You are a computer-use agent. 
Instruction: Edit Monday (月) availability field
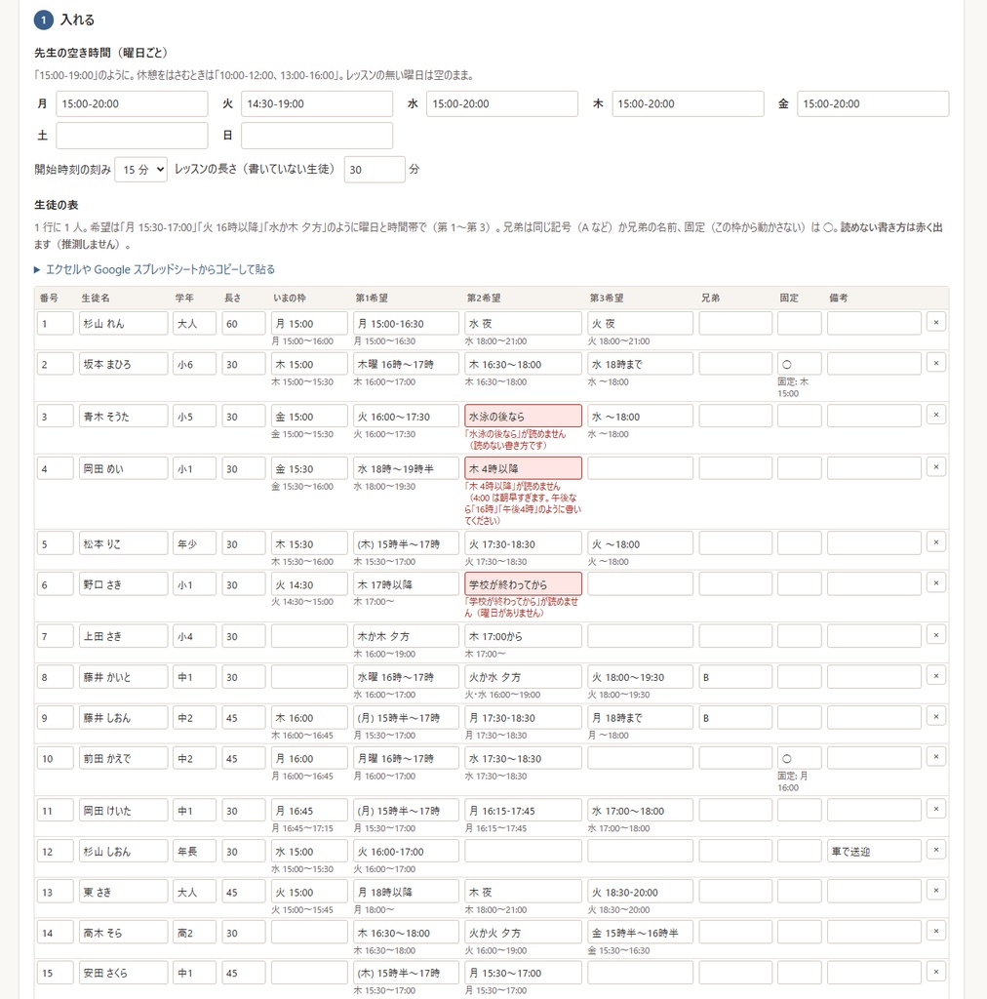pyautogui.click(x=132, y=103)
